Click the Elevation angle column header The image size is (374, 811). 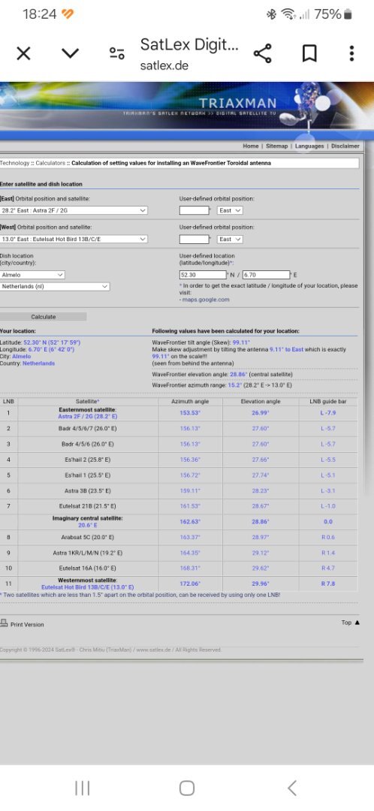[260, 401]
